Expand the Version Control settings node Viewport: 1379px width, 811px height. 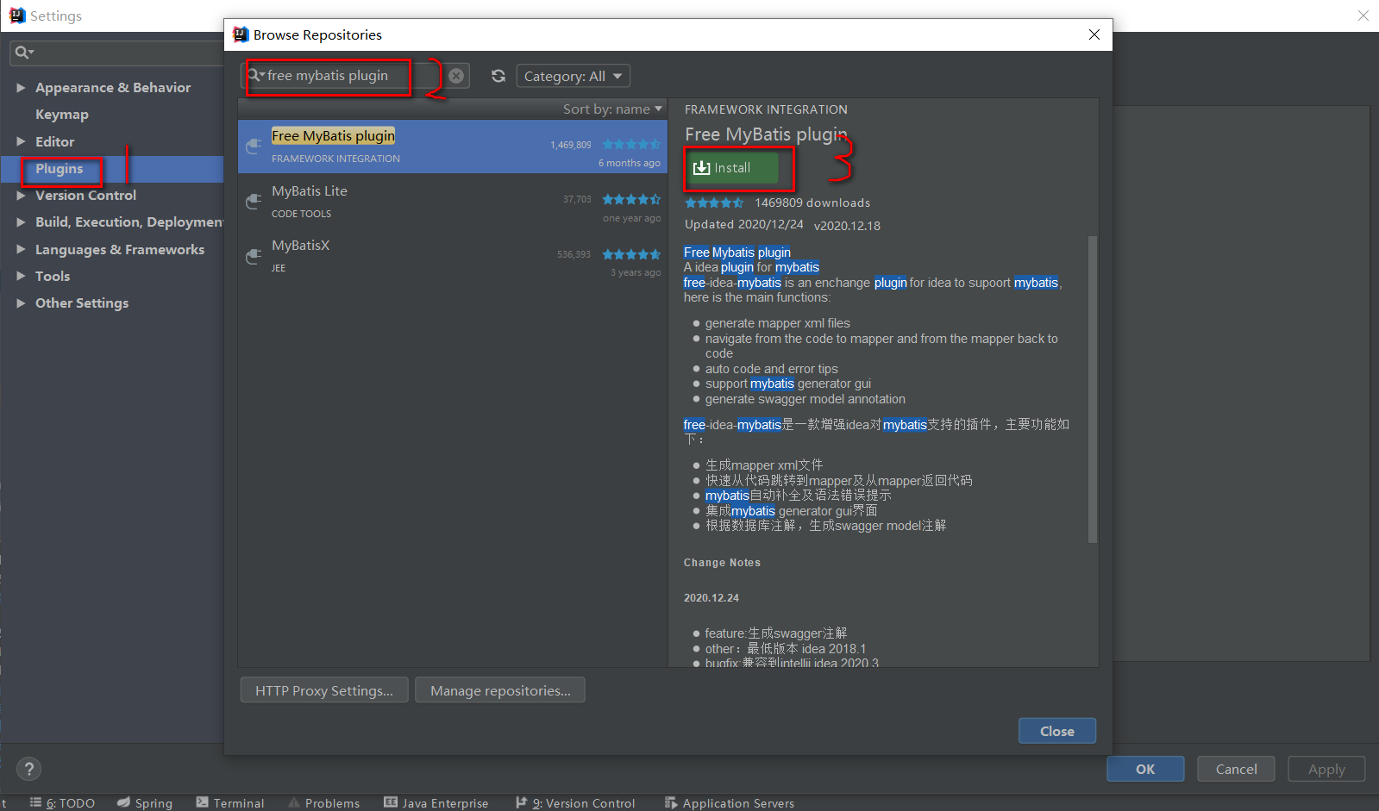tap(21, 196)
